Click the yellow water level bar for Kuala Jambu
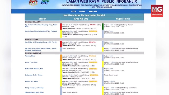 61,34
